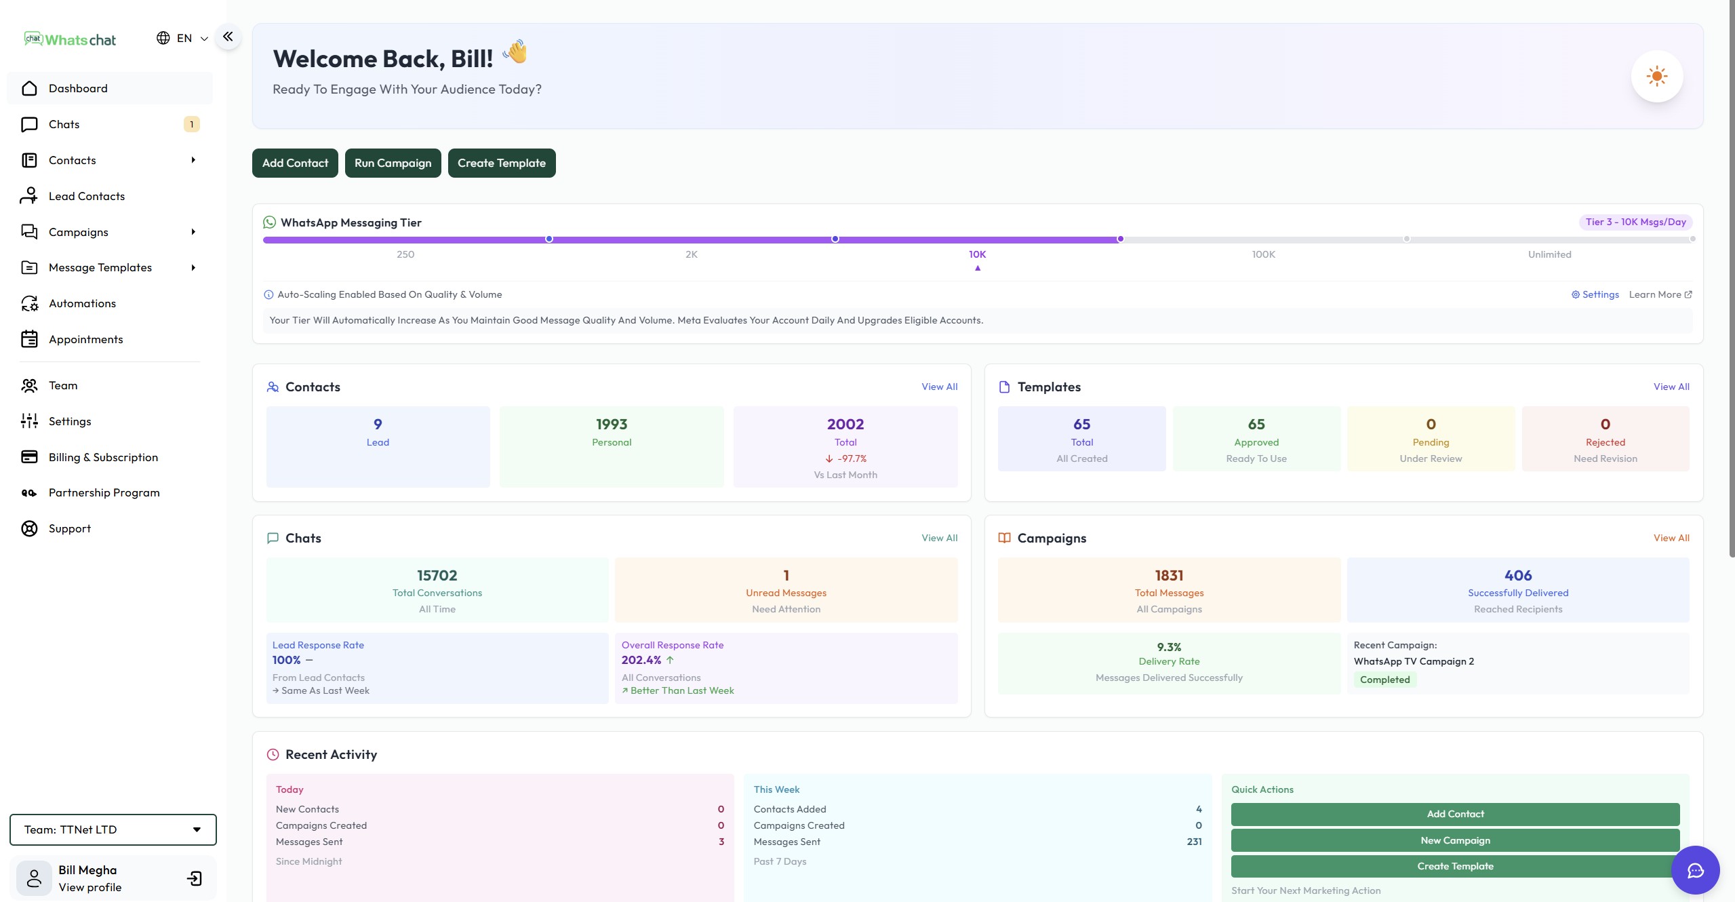Click the Partnership Program icon
The image size is (1735, 902).
coord(29,493)
